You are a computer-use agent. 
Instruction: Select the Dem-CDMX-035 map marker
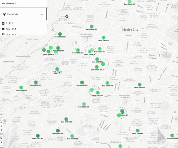click(x=97, y=93)
